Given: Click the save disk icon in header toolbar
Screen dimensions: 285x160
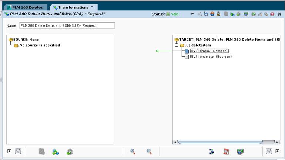Looking at the screenshot, I should [206, 14].
